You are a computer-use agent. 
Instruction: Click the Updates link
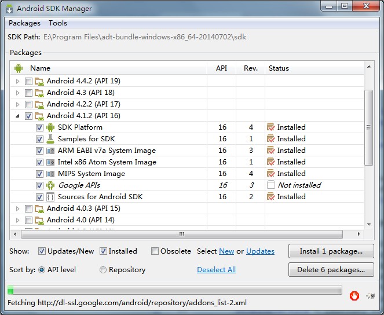(260, 251)
